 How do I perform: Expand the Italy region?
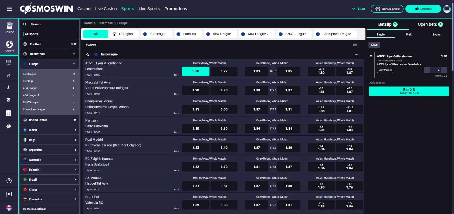(50, 140)
